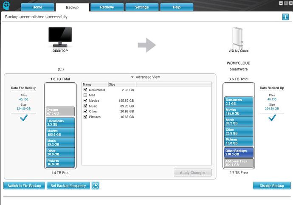Click Set Backup Frequency button
This screenshot has width=293, height=205.
tap(68, 186)
